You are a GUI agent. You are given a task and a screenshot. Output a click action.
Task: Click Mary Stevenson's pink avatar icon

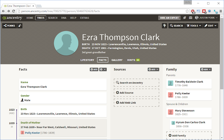171,112
